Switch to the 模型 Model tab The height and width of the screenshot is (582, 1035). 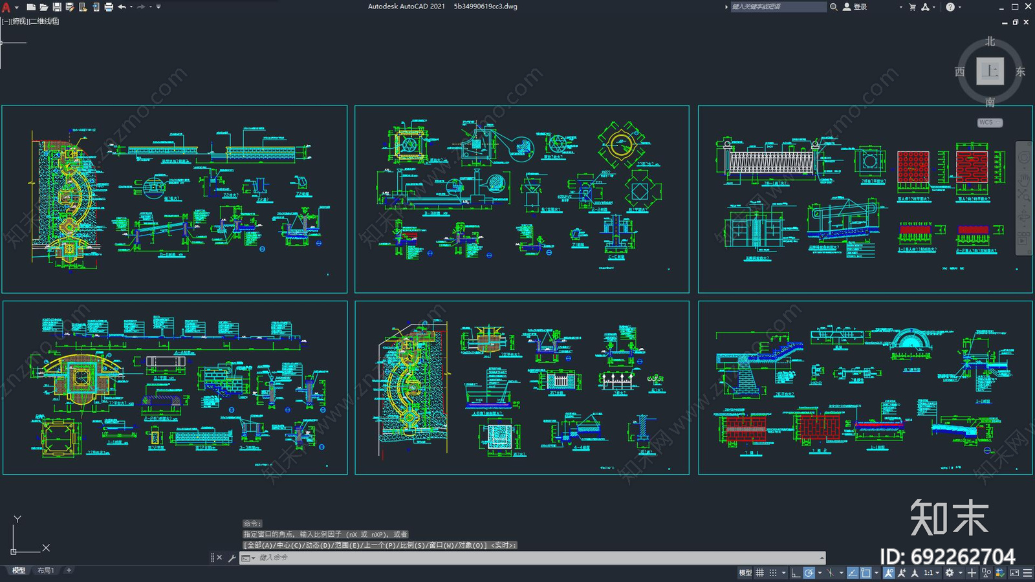tap(19, 570)
